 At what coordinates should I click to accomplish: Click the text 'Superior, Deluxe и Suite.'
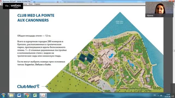pyautogui.click(x=38, y=65)
